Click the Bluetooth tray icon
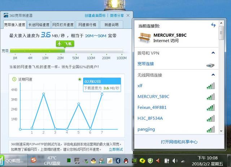 (118, 161)
